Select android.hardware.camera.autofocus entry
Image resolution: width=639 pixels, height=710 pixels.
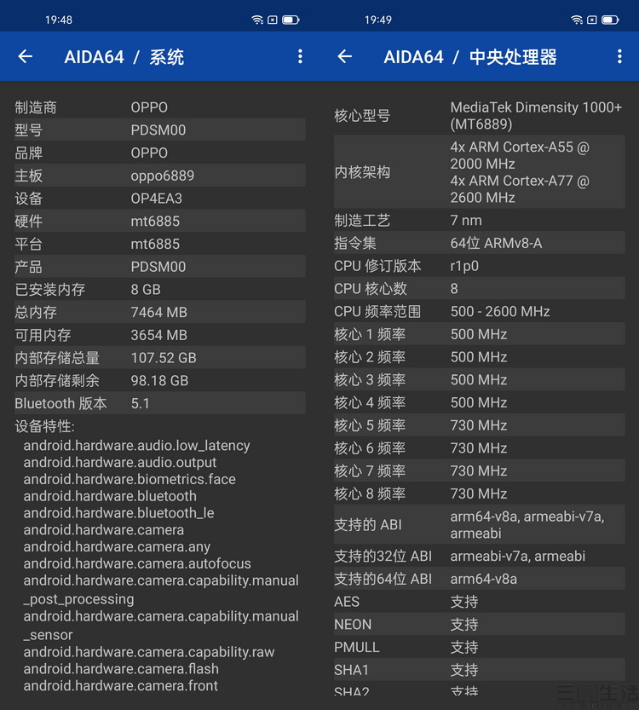pos(137,563)
